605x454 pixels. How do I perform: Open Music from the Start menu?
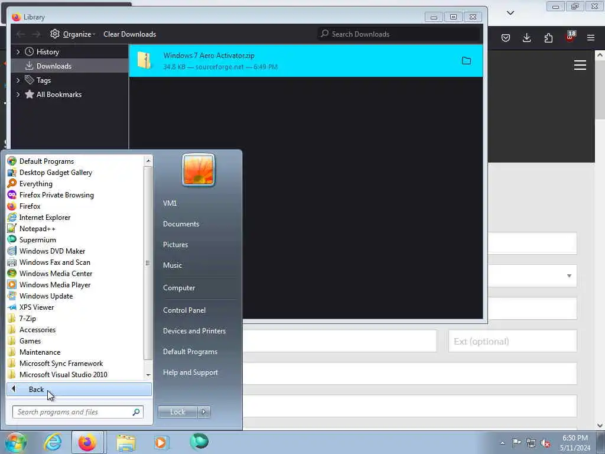(172, 265)
